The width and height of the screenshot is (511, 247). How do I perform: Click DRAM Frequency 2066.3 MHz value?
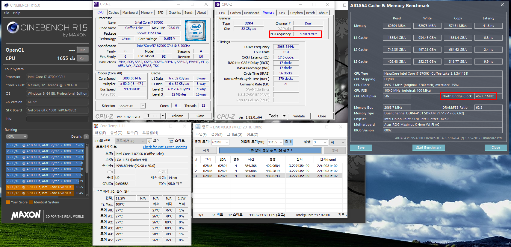coord(286,47)
